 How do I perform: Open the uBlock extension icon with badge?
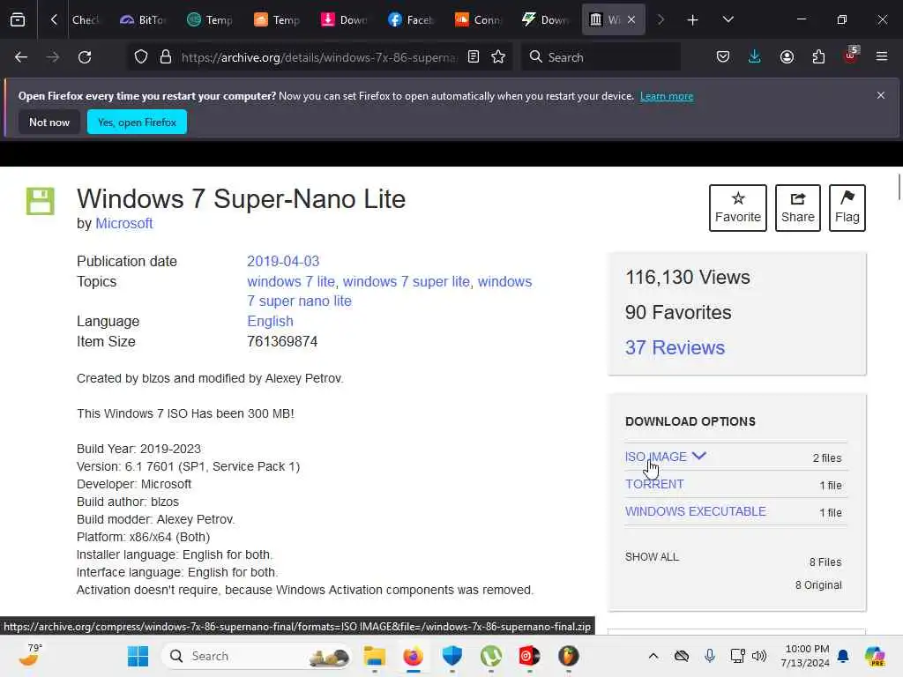(850, 56)
